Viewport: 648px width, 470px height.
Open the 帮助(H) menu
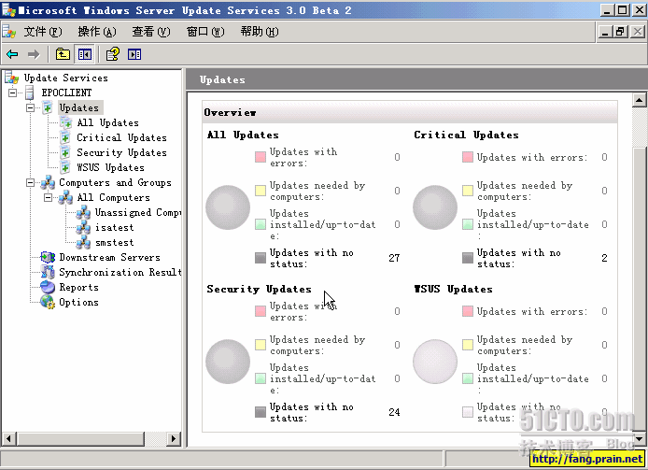[260, 32]
